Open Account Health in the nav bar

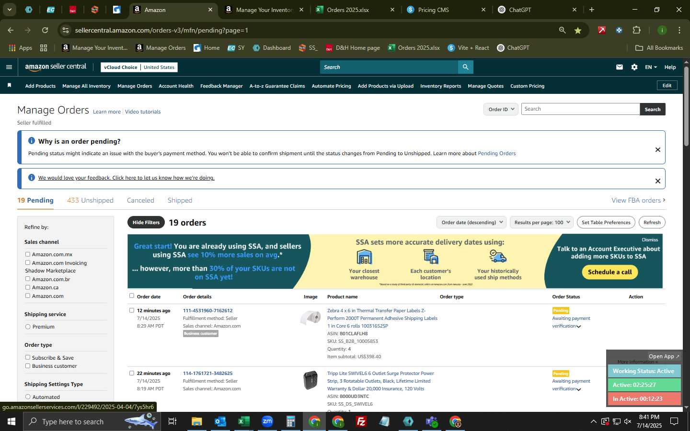(176, 86)
